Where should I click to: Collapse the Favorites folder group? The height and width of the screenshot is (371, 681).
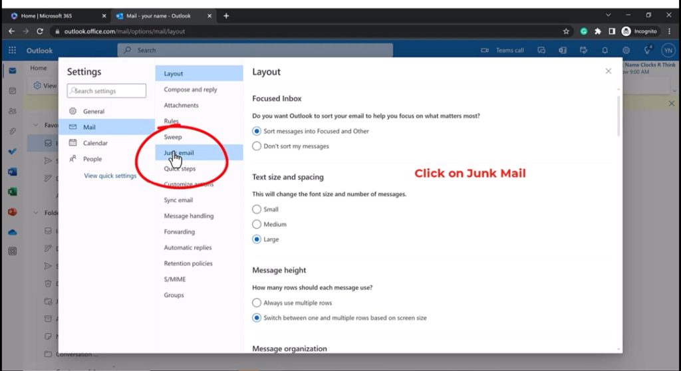36,125
